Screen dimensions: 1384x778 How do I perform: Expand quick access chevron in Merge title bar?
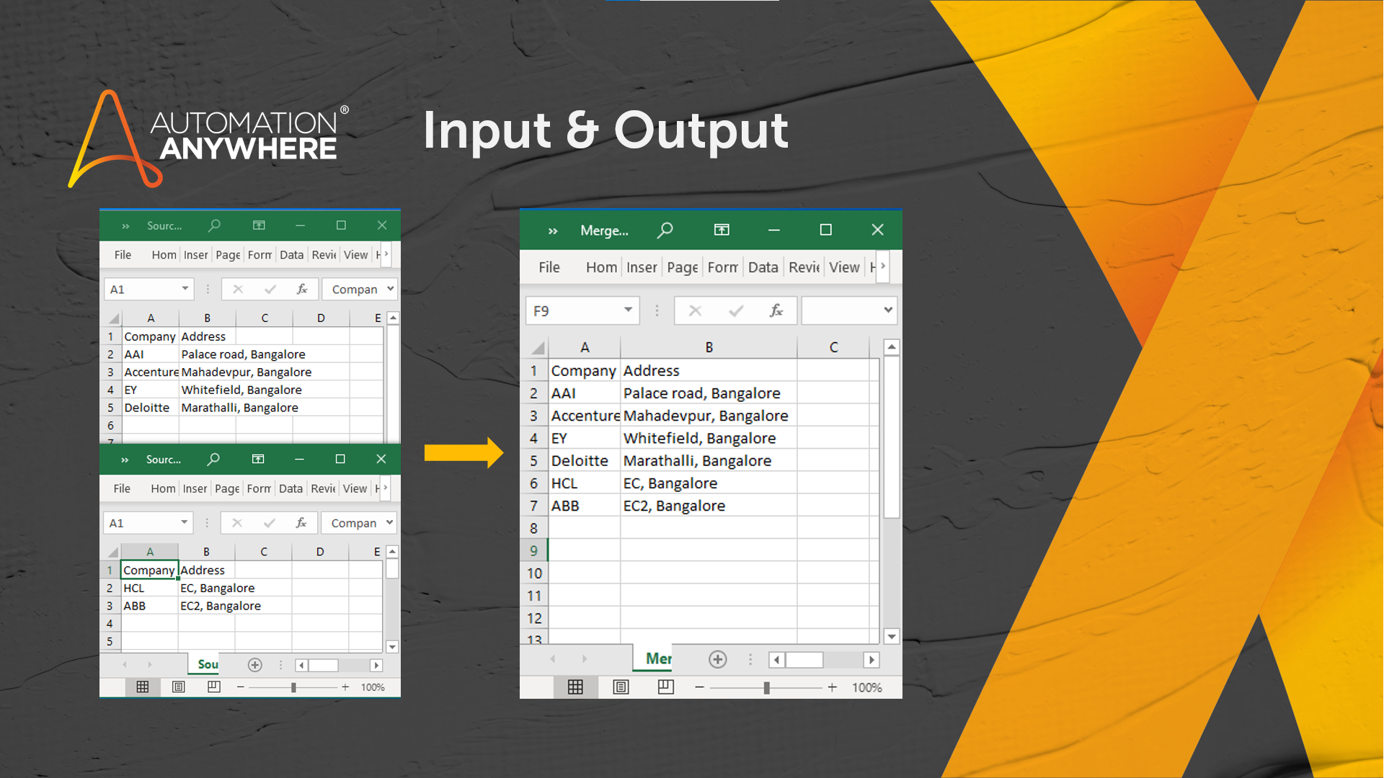(553, 231)
